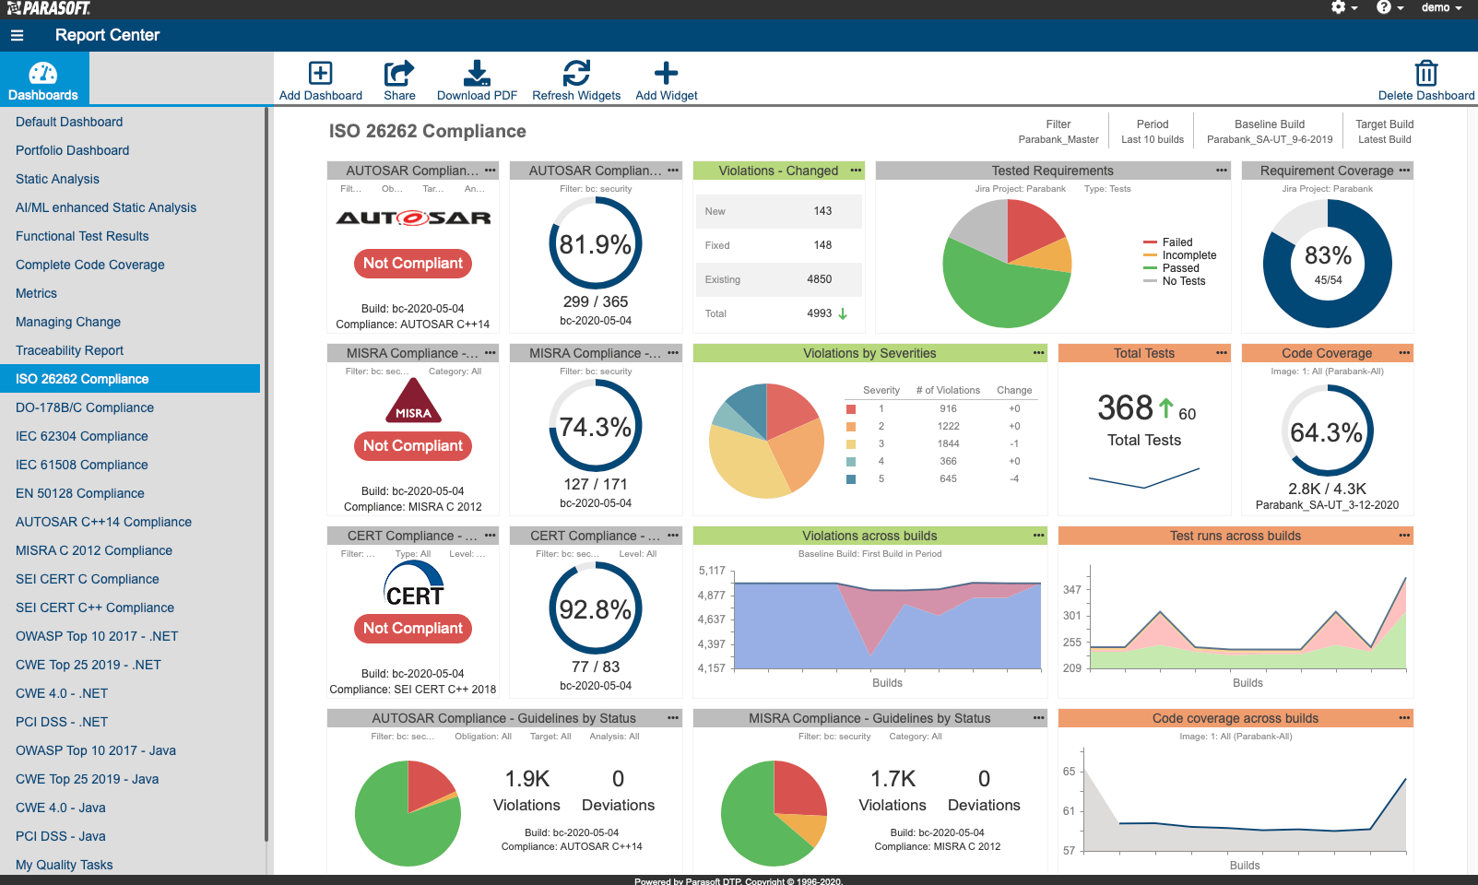Open options menu of MISRA 74.3% widget

tap(673, 353)
